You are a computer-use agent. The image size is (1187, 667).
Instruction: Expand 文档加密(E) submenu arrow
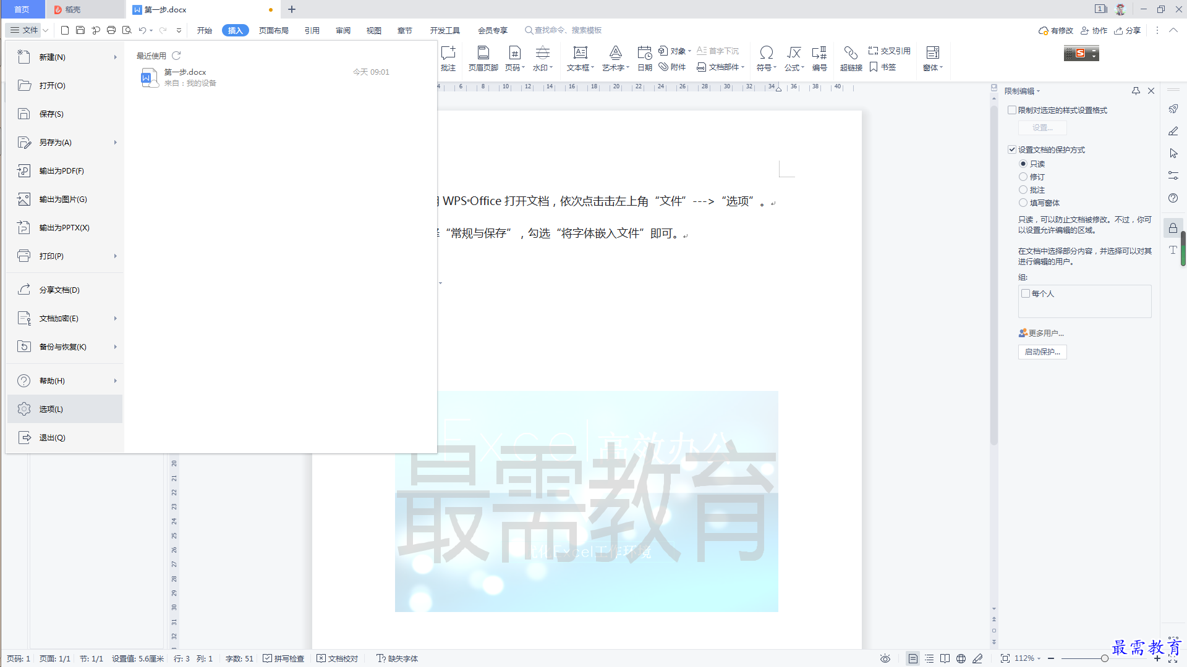[x=115, y=318]
